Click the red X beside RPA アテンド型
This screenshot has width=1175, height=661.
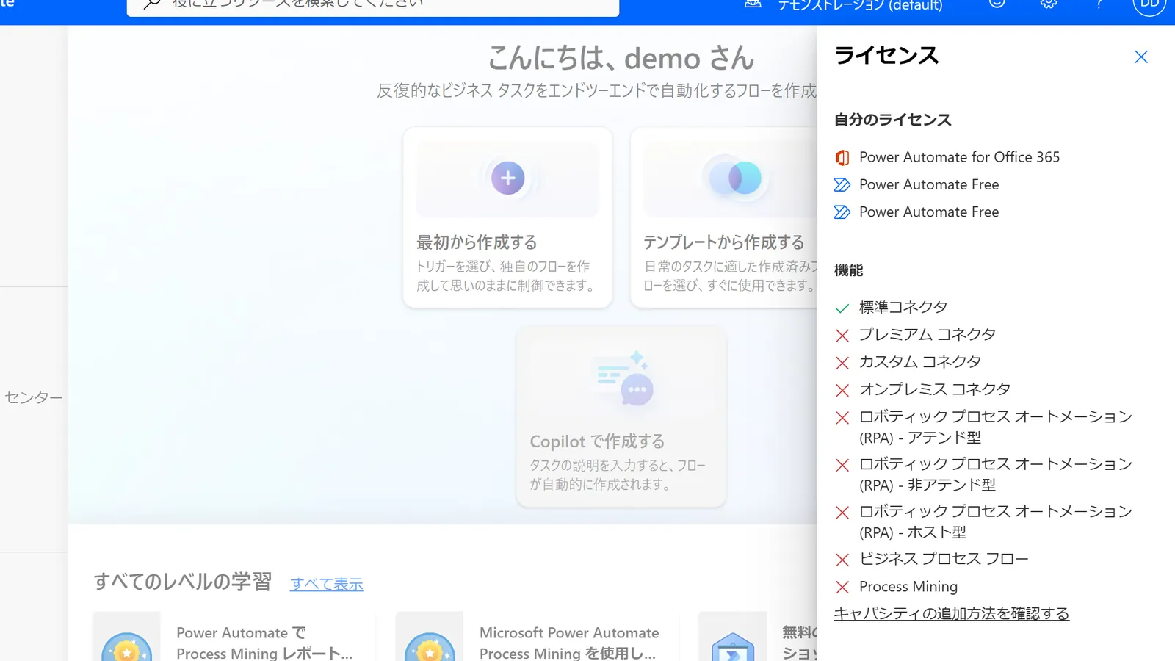(842, 418)
